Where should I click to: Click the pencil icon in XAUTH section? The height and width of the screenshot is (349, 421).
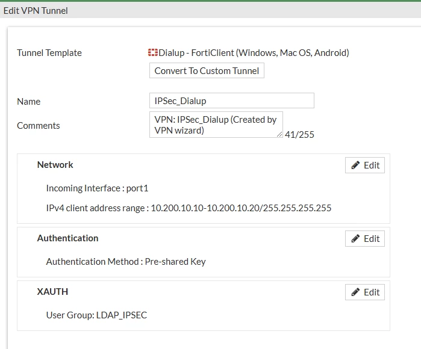coord(355,292)
